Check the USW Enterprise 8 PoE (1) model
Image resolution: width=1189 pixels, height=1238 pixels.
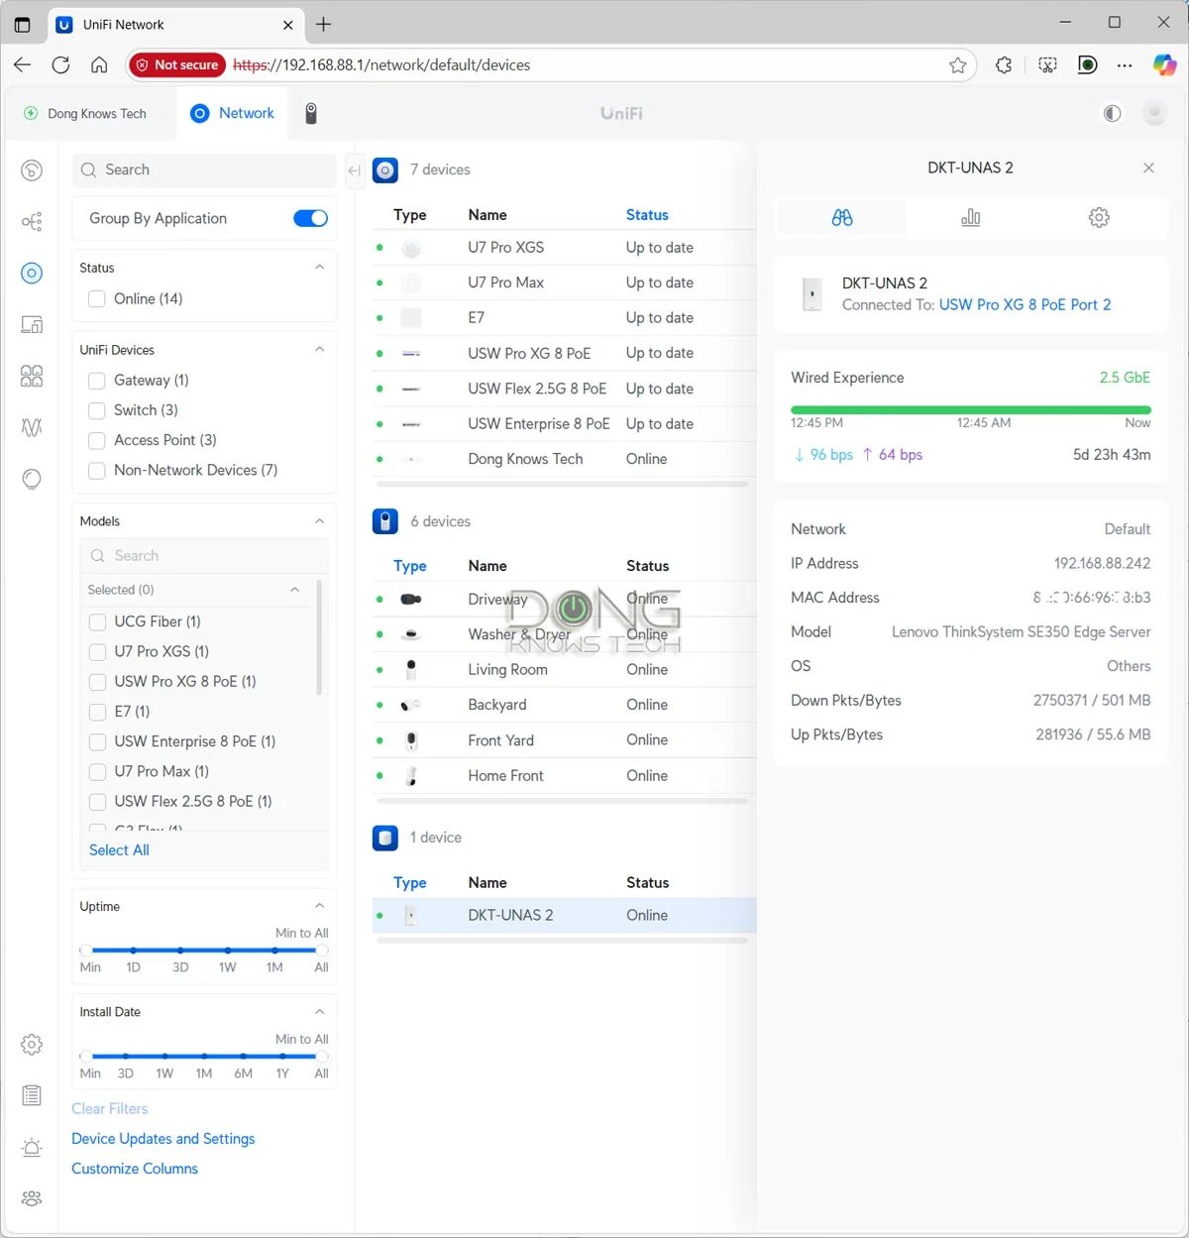coord(97,741)
